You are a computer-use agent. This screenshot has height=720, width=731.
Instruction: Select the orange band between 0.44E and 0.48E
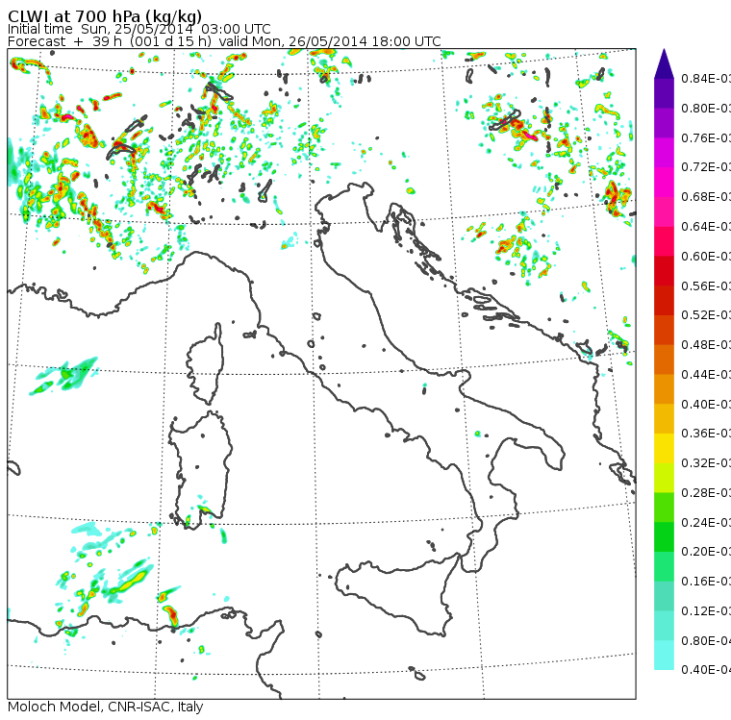(x=664, y=360)
